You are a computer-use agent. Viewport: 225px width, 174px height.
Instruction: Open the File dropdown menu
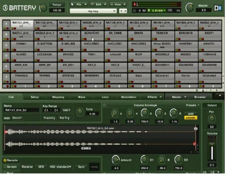(x=79, y=4)
